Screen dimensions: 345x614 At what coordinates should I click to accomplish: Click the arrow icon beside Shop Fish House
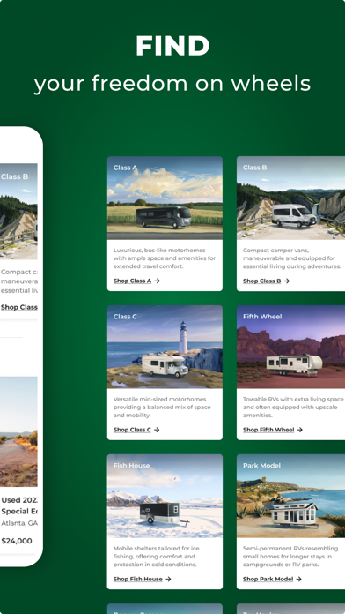(x=168, y=579)
